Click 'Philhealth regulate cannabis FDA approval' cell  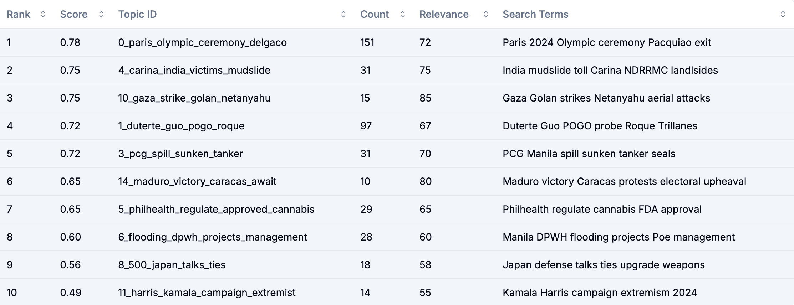pos(602,209)
